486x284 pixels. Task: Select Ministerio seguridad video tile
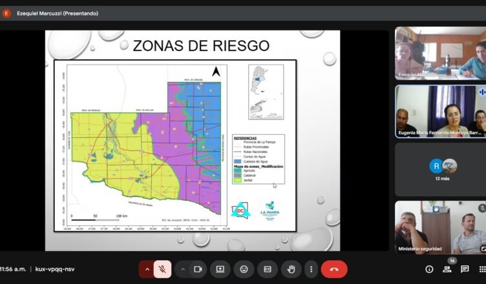click(x=440, y=227)
